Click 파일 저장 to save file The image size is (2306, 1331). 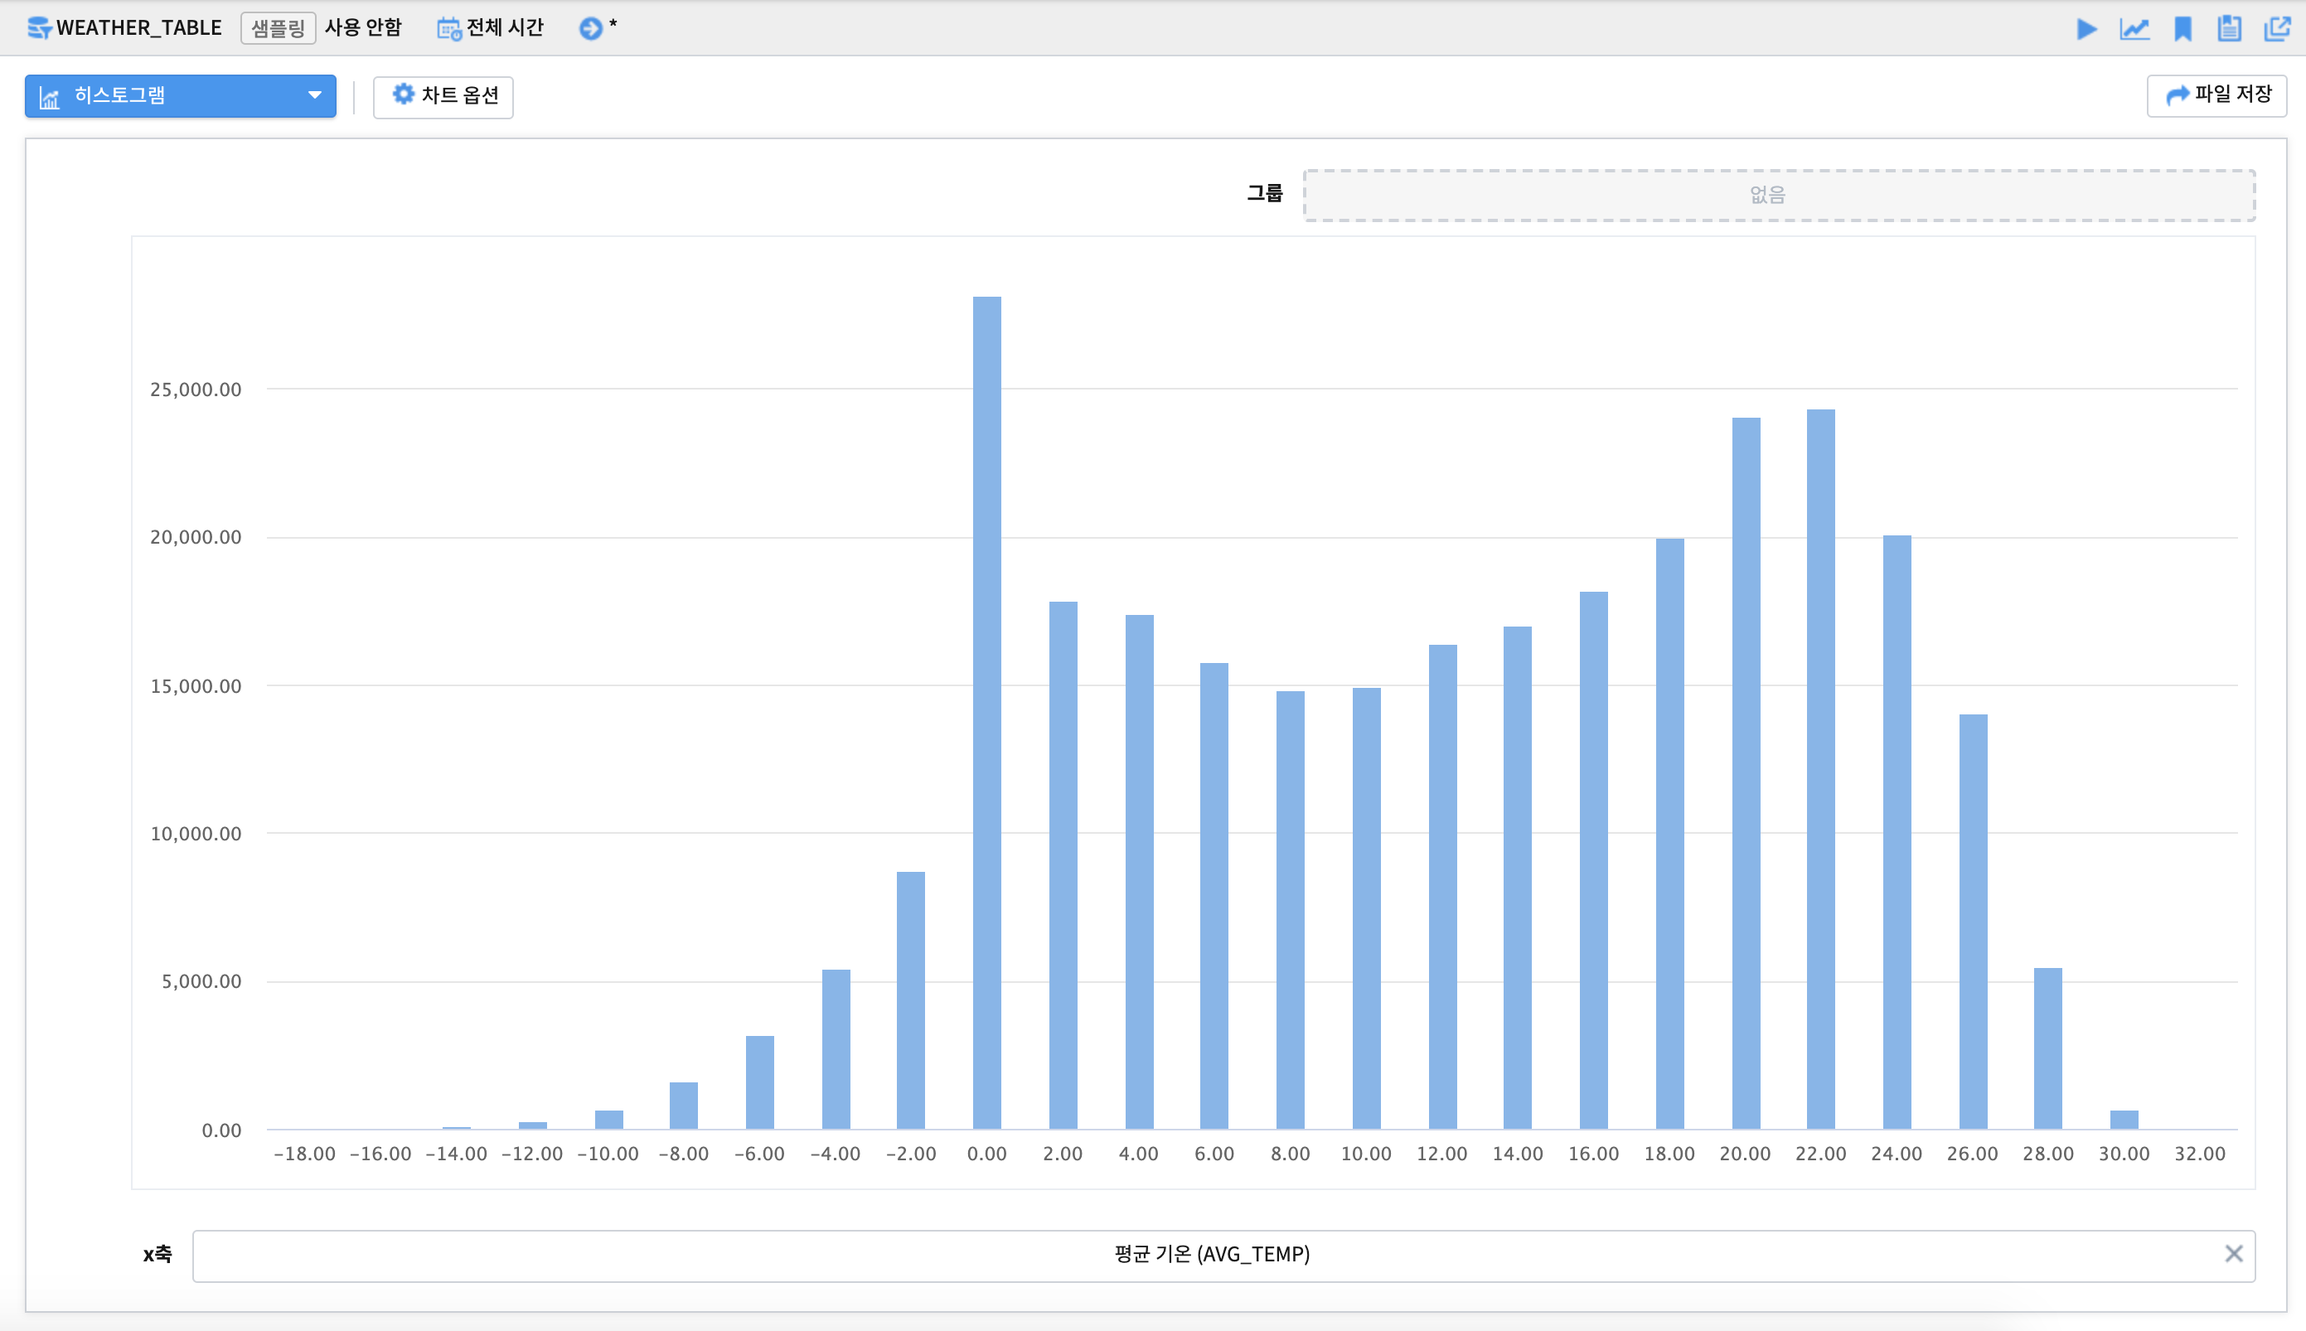tap(2216, 95)
